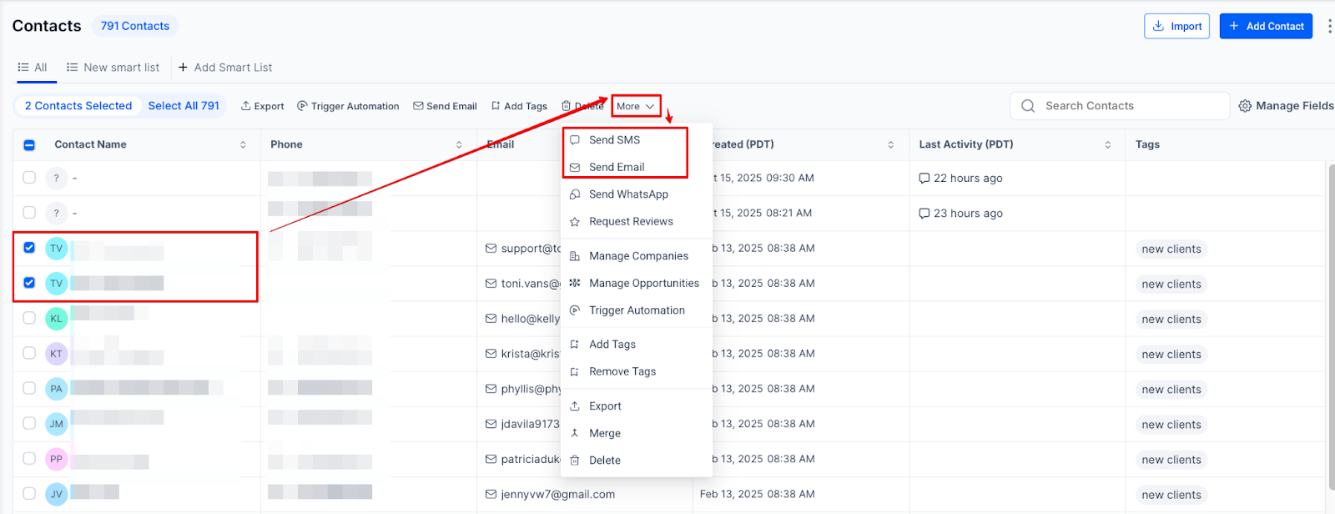Click the hello@kelly email cell
Screen dimensions: 1335x514
coord(523,319)
